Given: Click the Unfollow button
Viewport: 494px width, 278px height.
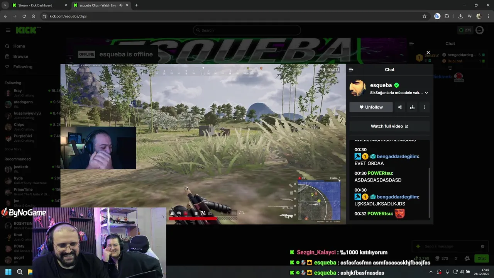Looking at the screenshot, I should [371, 107].
